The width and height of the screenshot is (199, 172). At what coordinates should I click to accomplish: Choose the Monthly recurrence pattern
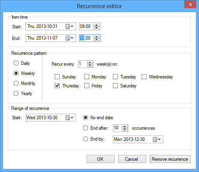[x=16, y=83]
